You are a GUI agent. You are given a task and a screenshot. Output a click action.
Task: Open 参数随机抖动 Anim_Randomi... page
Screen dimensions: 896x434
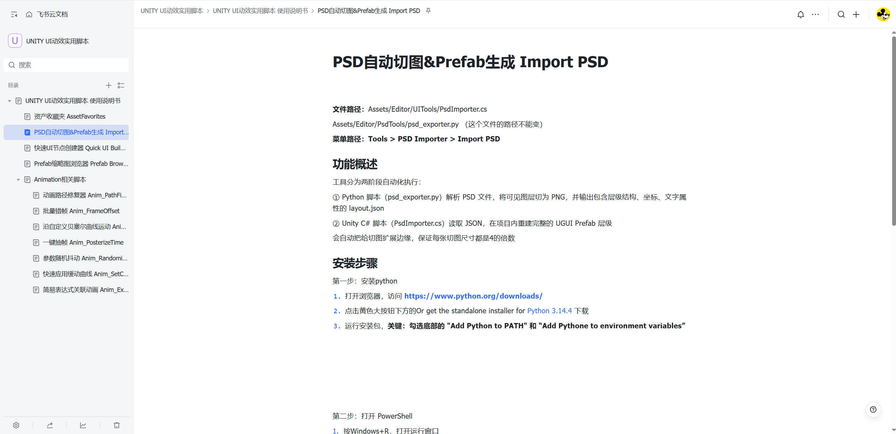tap(66, 258)
